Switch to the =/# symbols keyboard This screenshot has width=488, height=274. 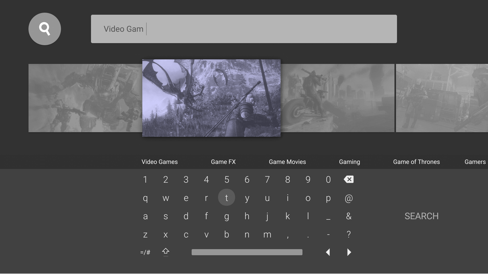point(145,252)
